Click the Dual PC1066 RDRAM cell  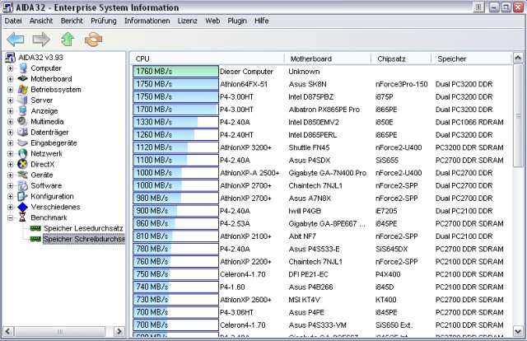[x=469, y=122]
